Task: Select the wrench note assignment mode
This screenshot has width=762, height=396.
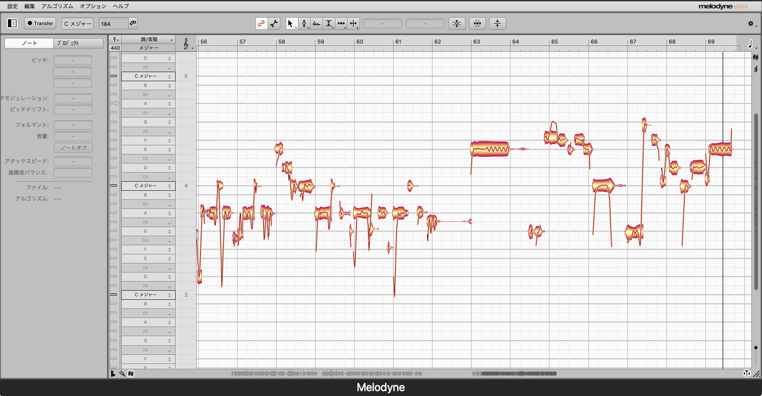Action: coord(274,24)
